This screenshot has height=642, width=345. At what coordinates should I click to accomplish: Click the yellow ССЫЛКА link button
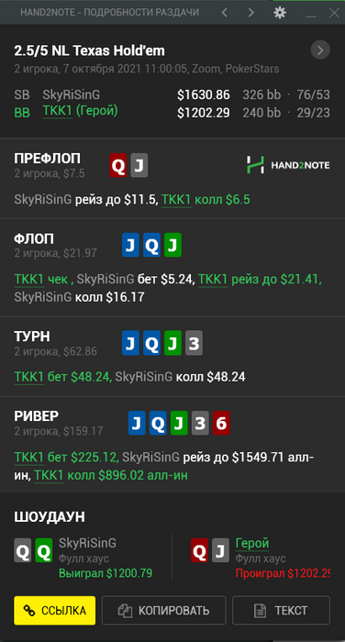(54, 611)
